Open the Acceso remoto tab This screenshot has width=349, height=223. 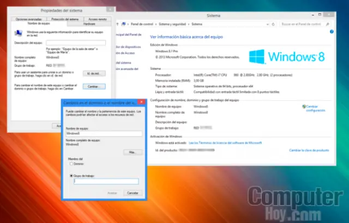[x=98, y=20]
